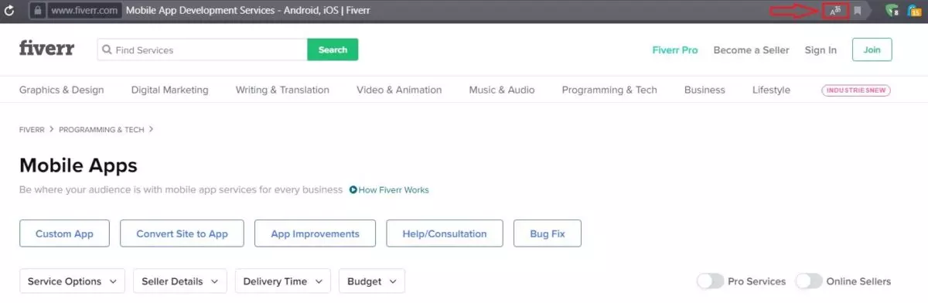Open Business category menu
928x303 pixels.
tap(705, 90)
